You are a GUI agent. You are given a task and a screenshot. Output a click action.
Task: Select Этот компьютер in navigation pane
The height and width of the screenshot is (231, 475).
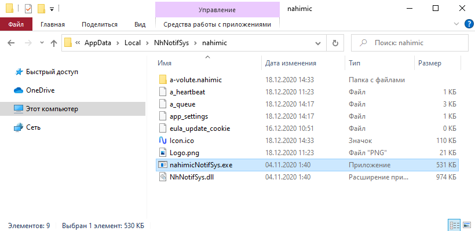(52, 109)
